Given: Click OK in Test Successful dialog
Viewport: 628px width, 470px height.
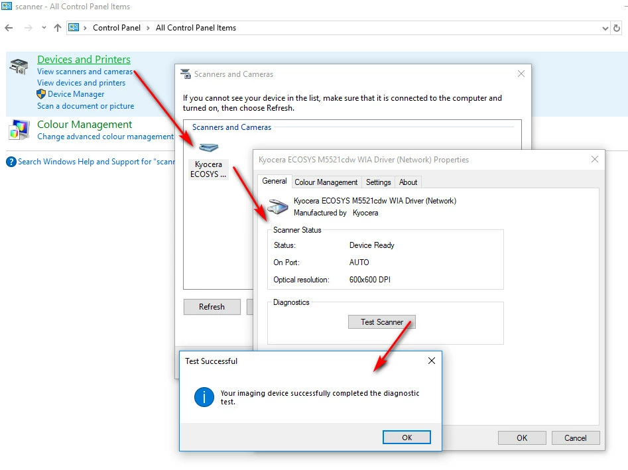Looking at the screenshot, I should tap(407, 438).
